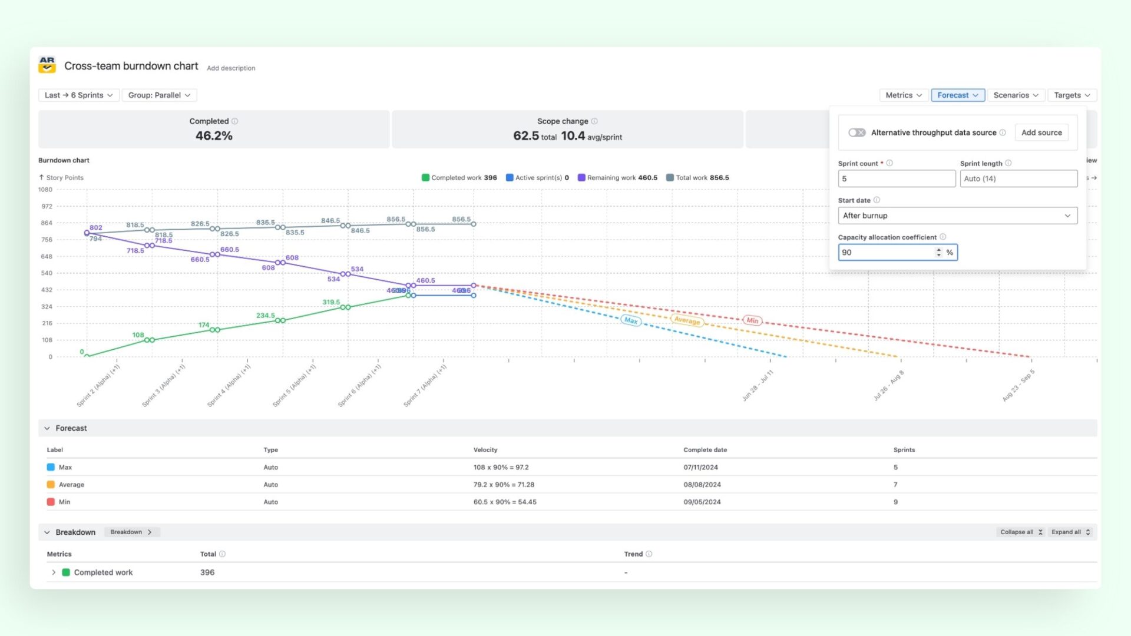Click info icon beside Sprint length

[x=1008, y=163]
